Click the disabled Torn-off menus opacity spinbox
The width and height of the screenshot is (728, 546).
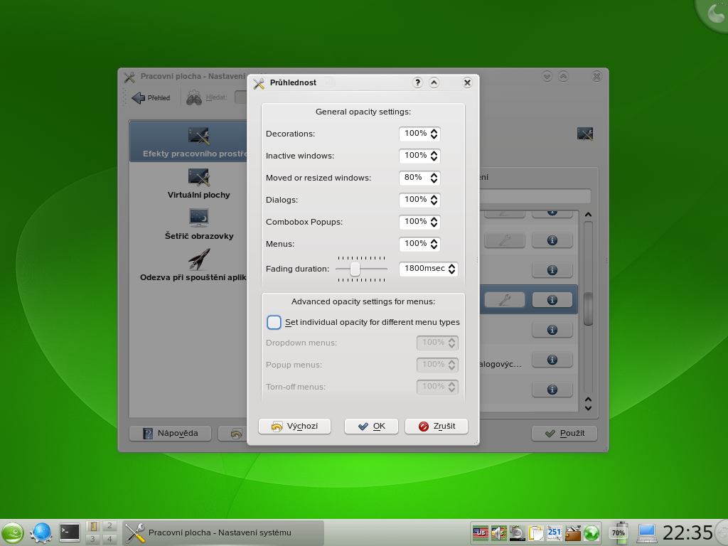tap(437, 387)
